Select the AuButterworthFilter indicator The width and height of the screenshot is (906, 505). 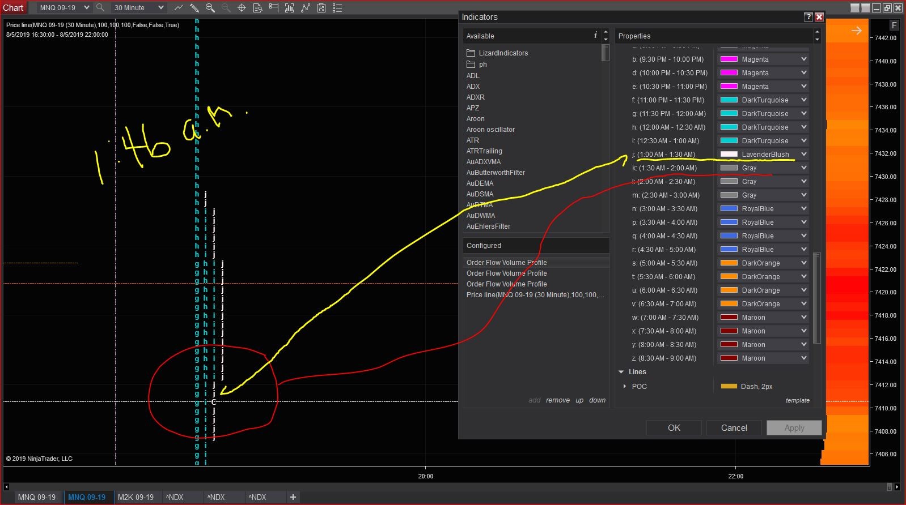496,173
